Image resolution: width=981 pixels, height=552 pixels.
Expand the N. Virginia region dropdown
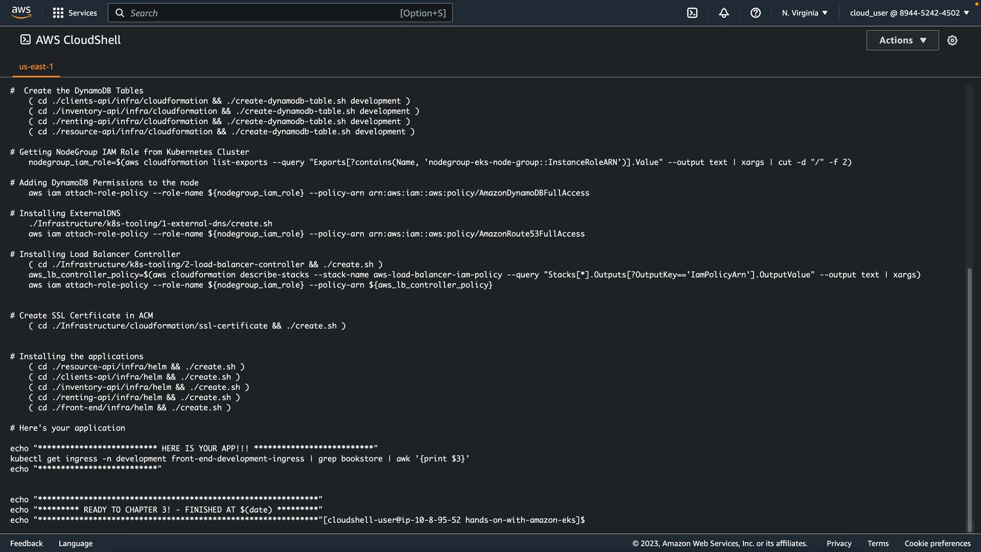tap(804, 13)
